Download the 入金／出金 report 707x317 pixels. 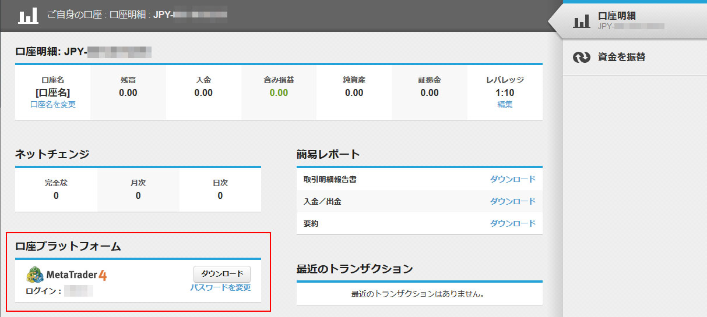pos(512,201)
